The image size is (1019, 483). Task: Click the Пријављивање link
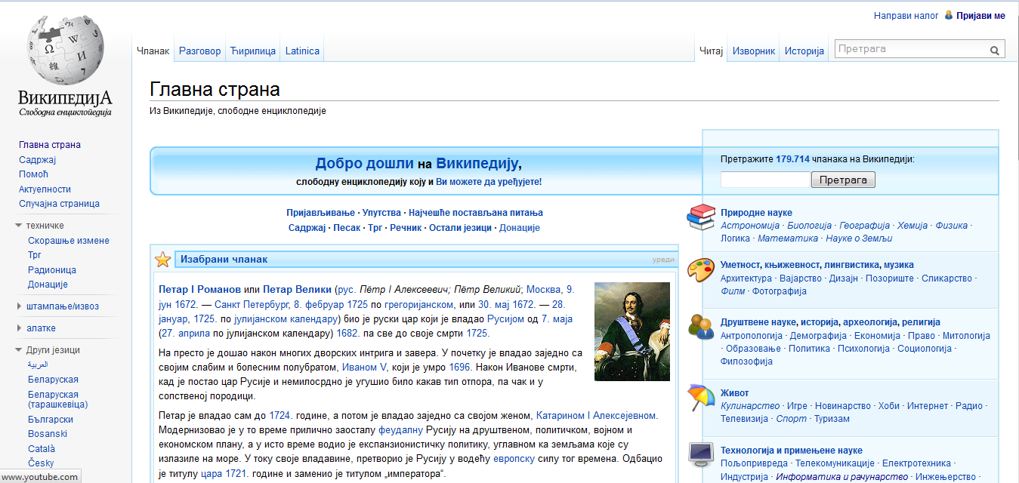coord(321,213)
